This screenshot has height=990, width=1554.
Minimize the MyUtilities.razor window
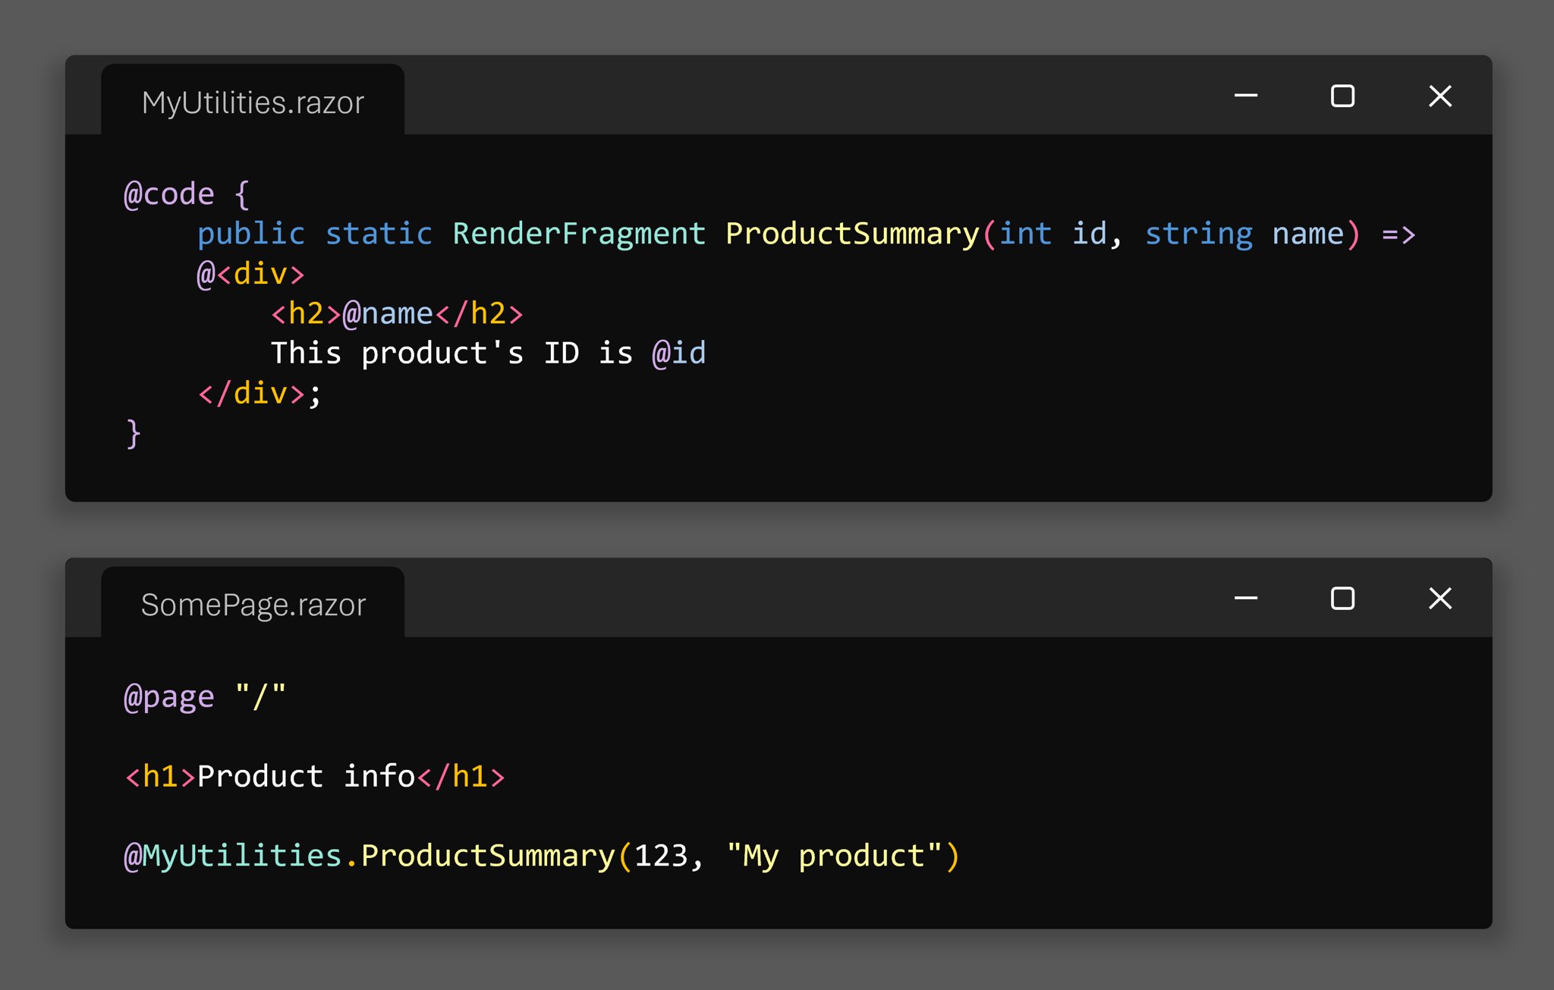pos(1245,96)
